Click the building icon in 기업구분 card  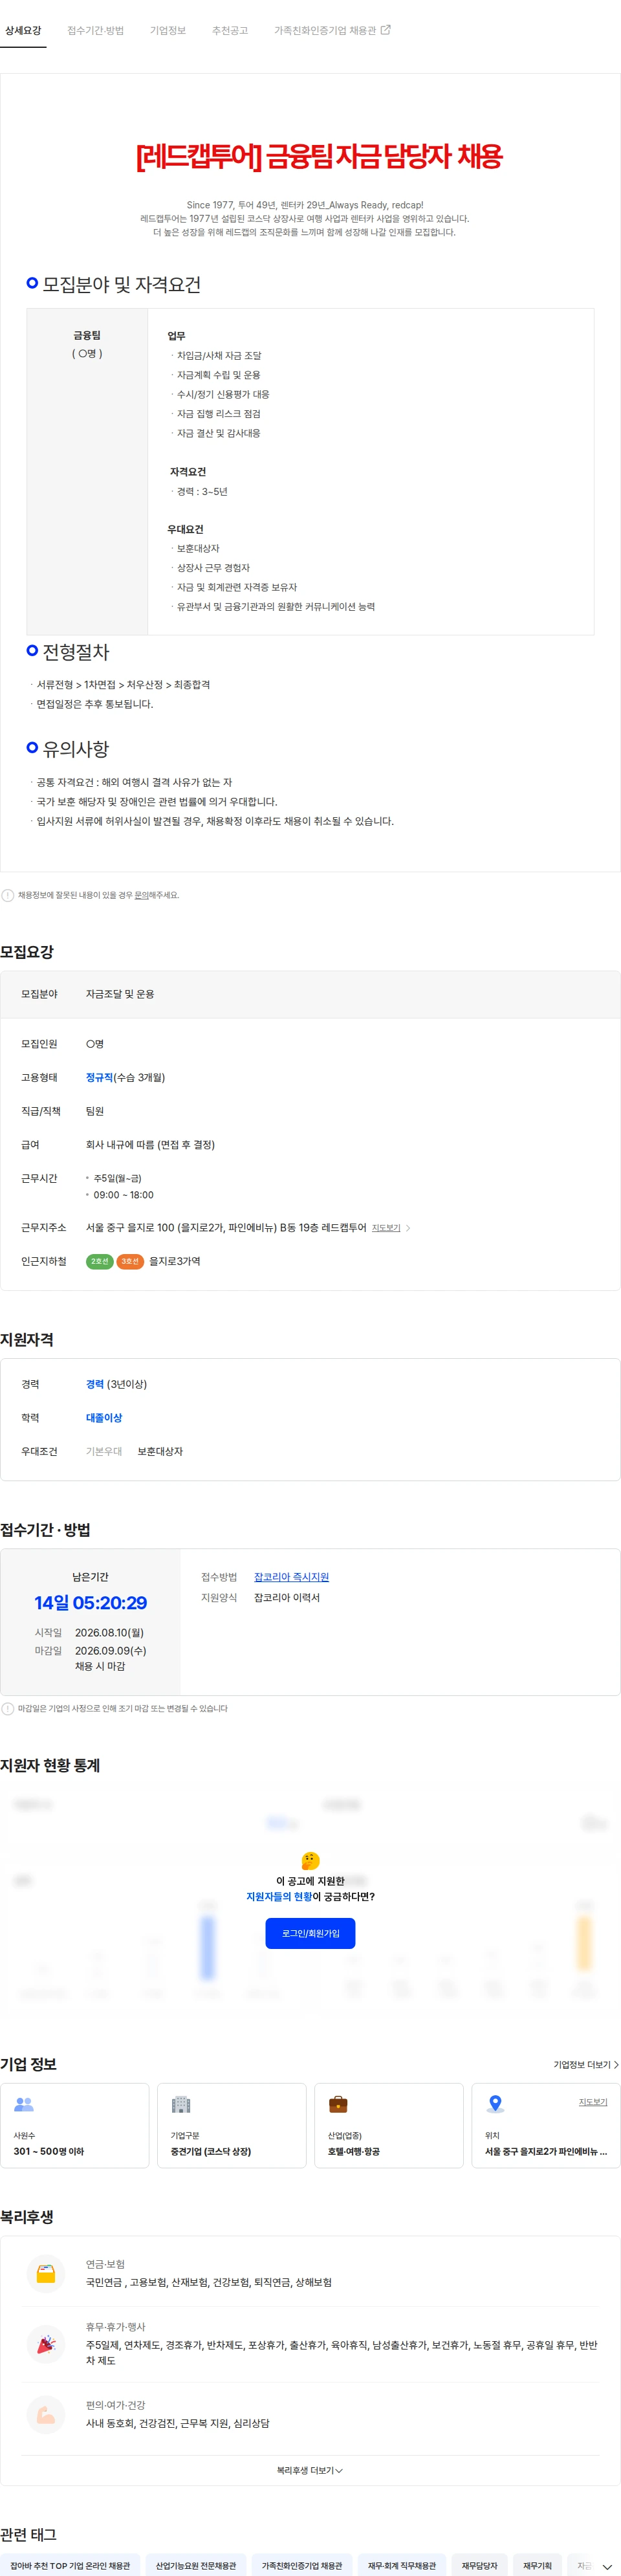pyautogui.click(x=181, y=2105)
